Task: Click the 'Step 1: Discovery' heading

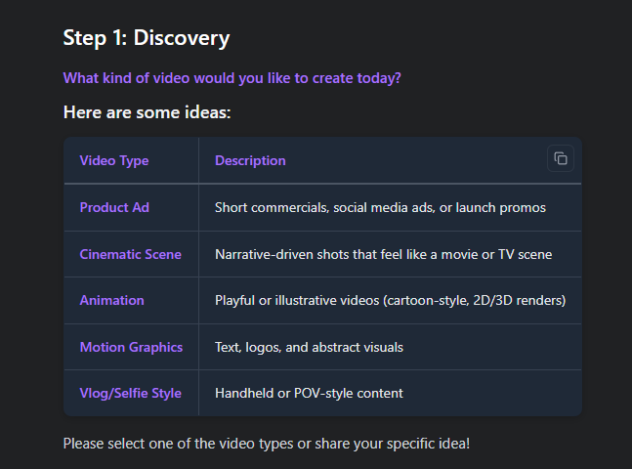Action: (147, 38)
